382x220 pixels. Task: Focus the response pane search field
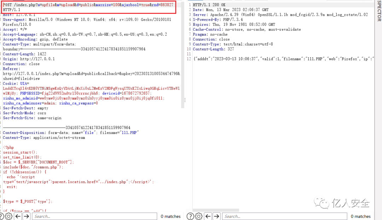tap(284, 216)
